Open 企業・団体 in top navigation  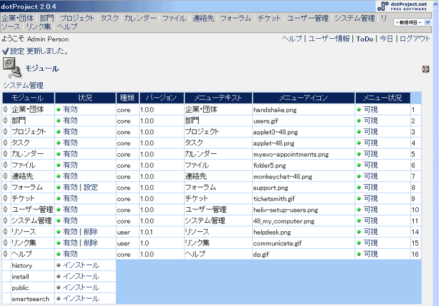(x=17, y=18)
